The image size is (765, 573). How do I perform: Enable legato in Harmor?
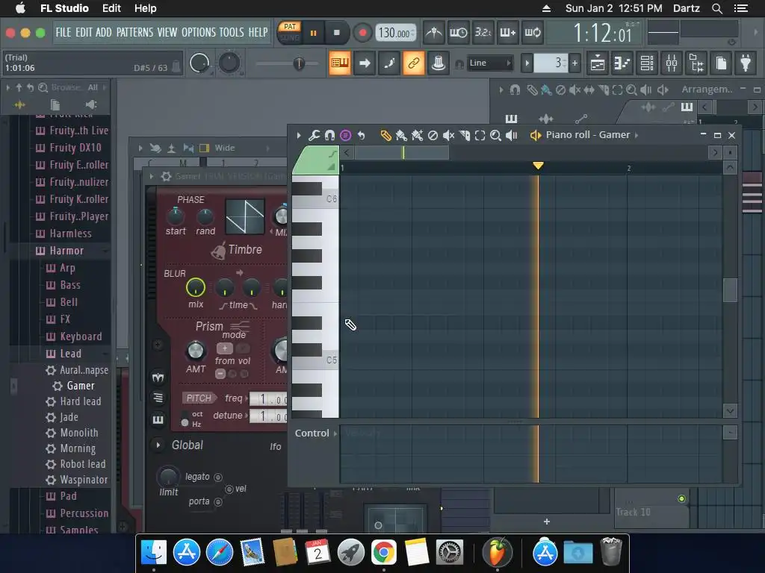(x=218, y=477)
